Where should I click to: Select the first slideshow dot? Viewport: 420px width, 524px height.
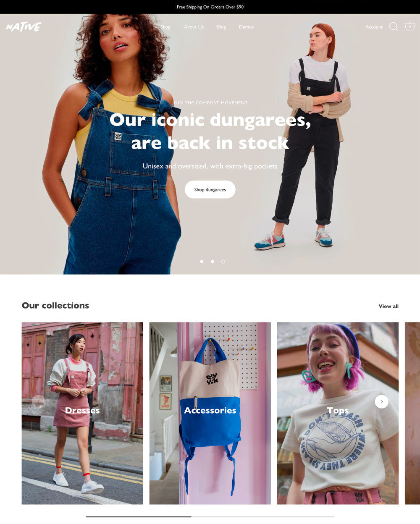[202, 262]
